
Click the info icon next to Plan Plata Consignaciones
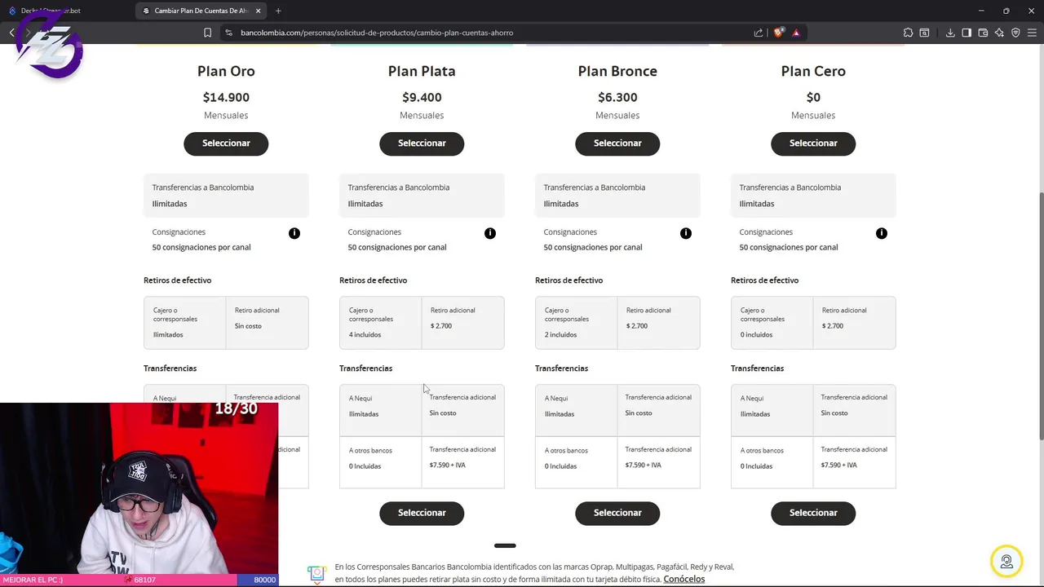(x=490, y=233)
